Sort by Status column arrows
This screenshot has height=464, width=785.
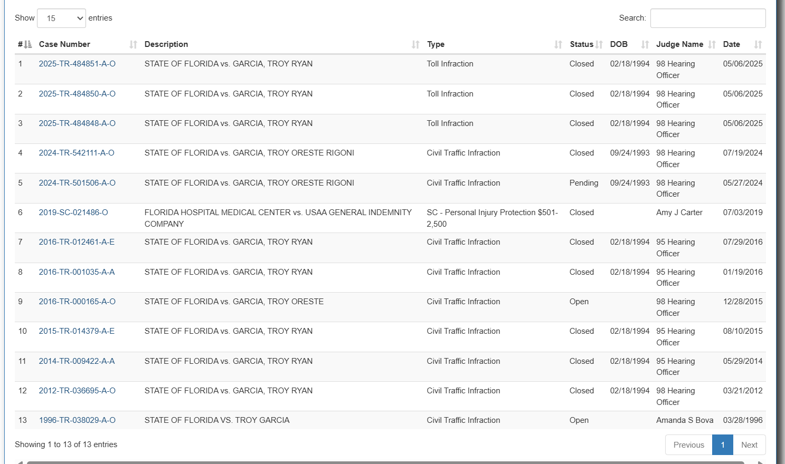pyautogui.click(x=599, y=45)
